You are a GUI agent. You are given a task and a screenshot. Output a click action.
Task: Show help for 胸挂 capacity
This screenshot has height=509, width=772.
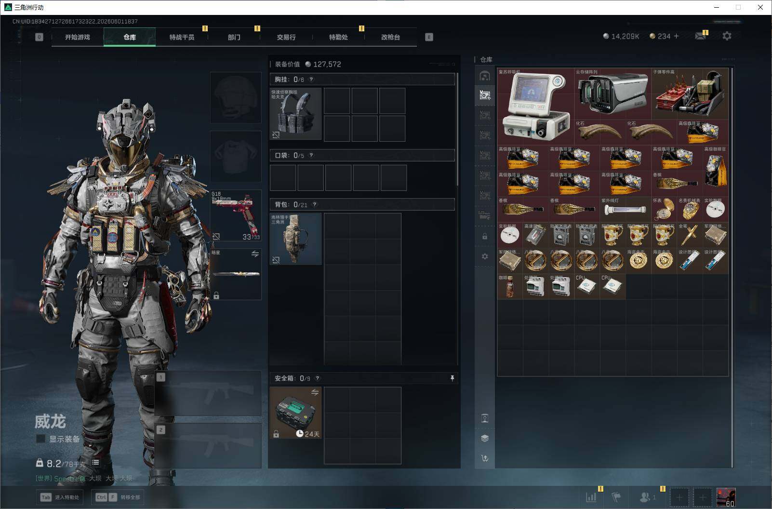[x=311, y=80]
